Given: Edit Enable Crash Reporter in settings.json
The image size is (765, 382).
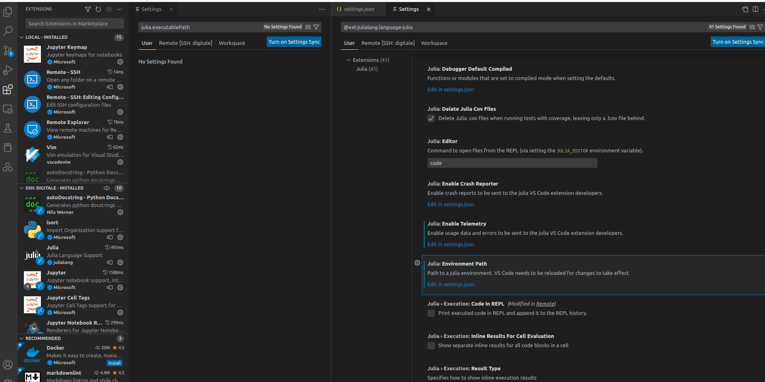Looking at the screenshot, I should tap(450, 204).
